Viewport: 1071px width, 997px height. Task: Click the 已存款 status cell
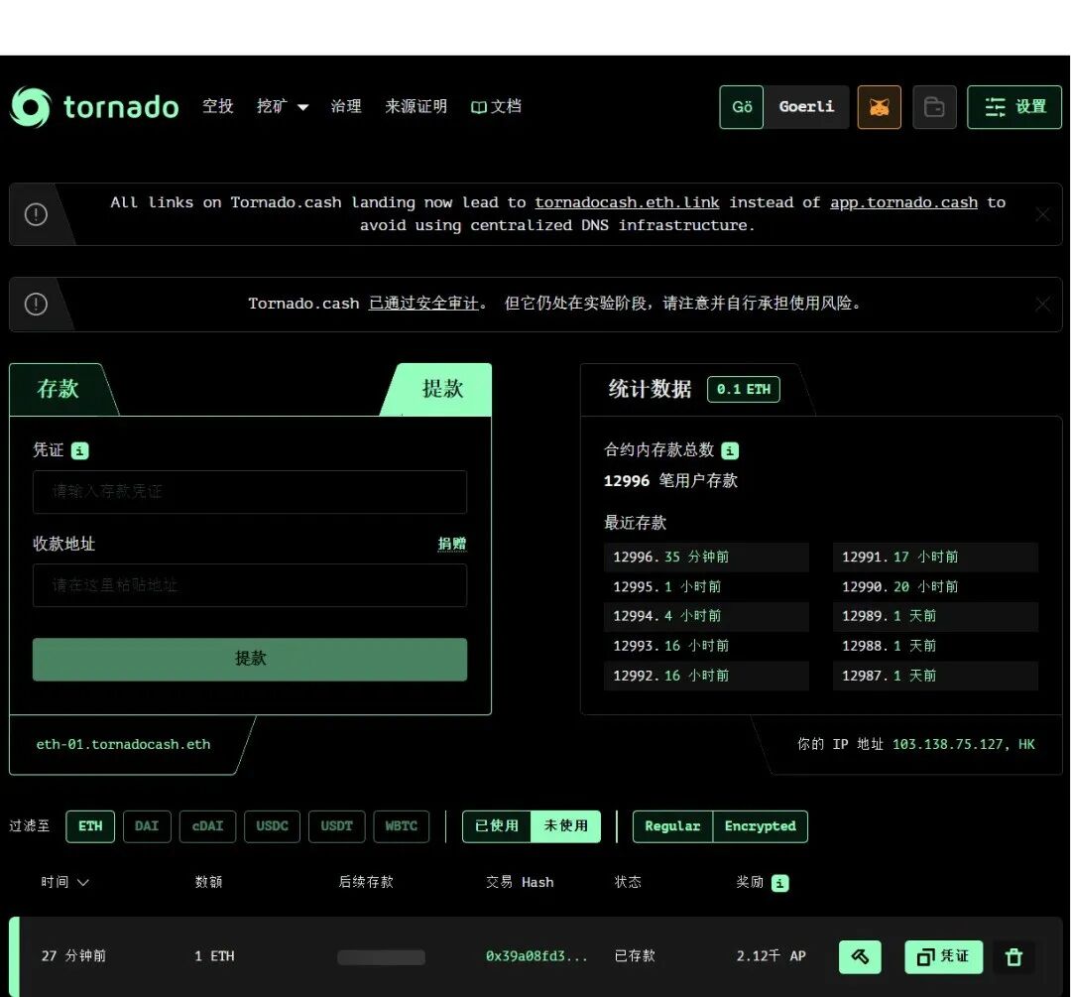636,956
